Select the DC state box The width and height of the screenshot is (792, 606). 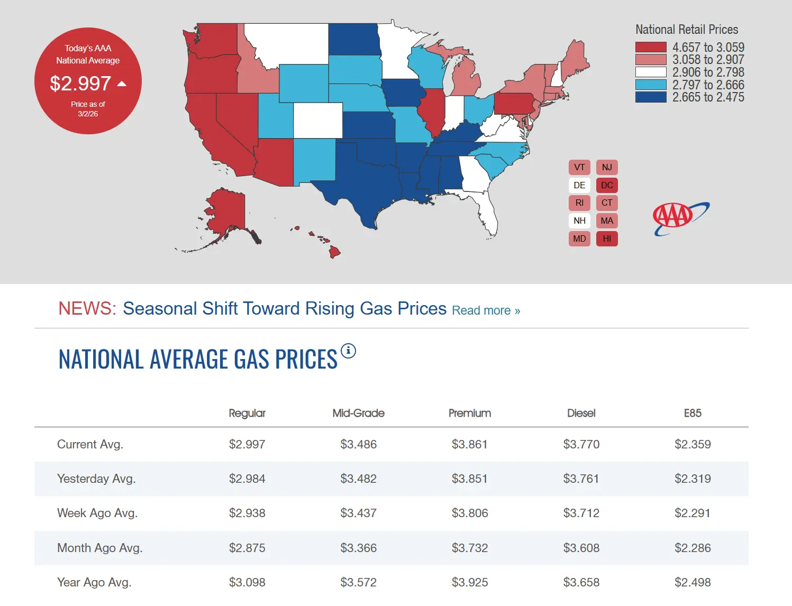pos(607,185)
